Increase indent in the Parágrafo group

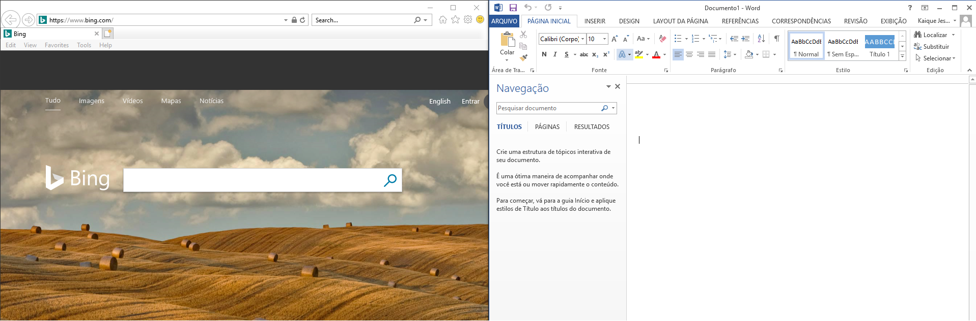pyautogui.click(x=745, y=39)
